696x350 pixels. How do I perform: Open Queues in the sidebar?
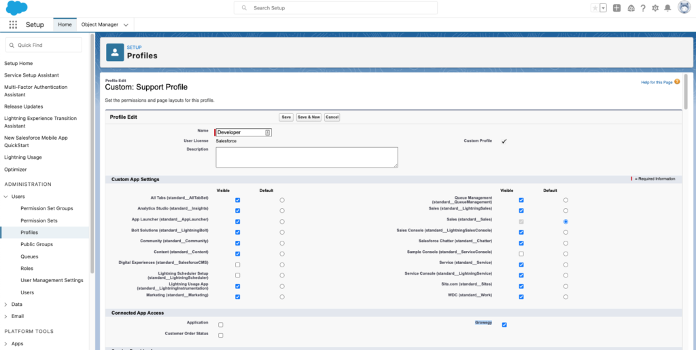[x=29, y=256]
